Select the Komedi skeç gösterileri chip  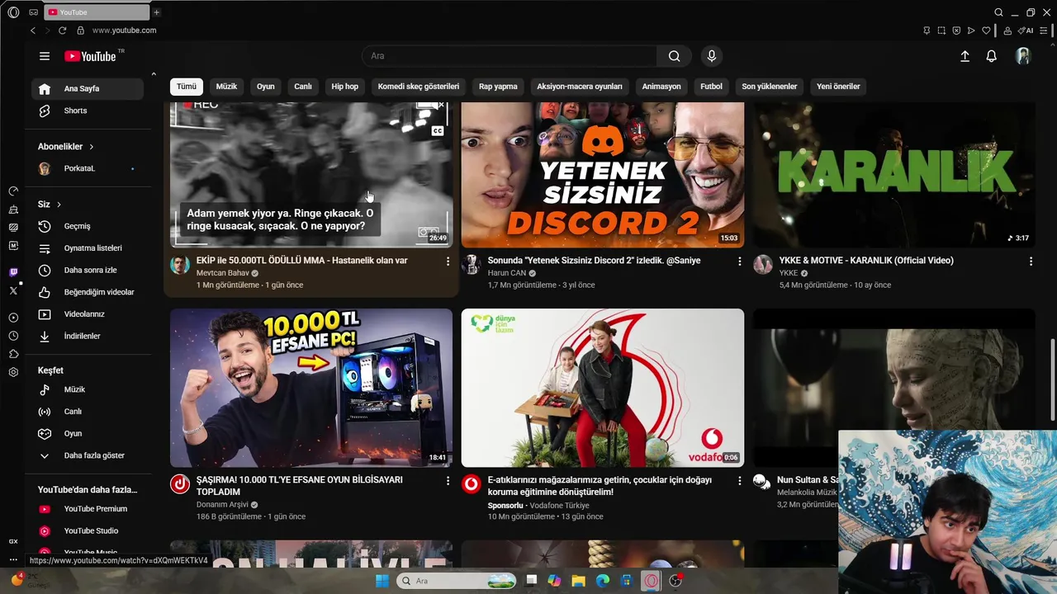coord(418,87)
